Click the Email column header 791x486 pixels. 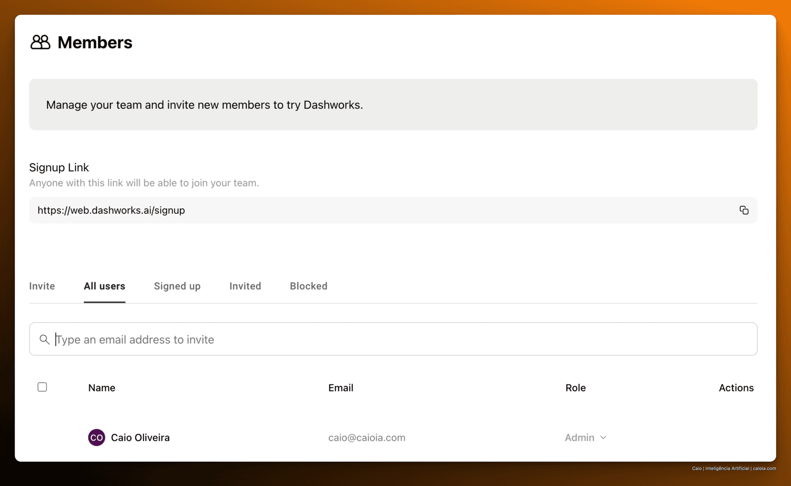(341, 388)
